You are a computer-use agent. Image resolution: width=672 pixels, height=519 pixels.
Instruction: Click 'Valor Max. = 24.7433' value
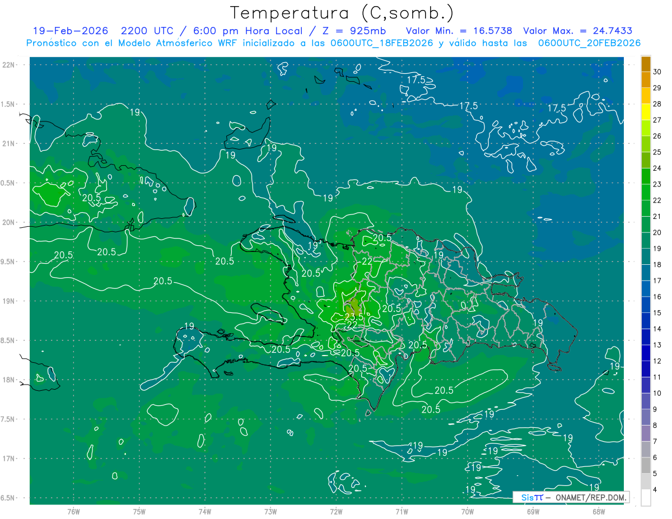pos(578,31)
